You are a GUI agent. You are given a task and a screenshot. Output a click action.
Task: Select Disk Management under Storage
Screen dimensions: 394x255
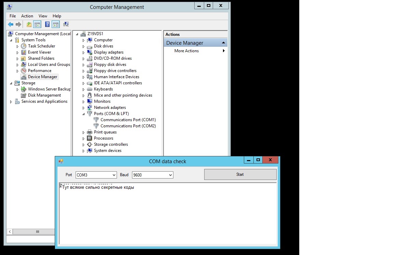coord(44,95)
